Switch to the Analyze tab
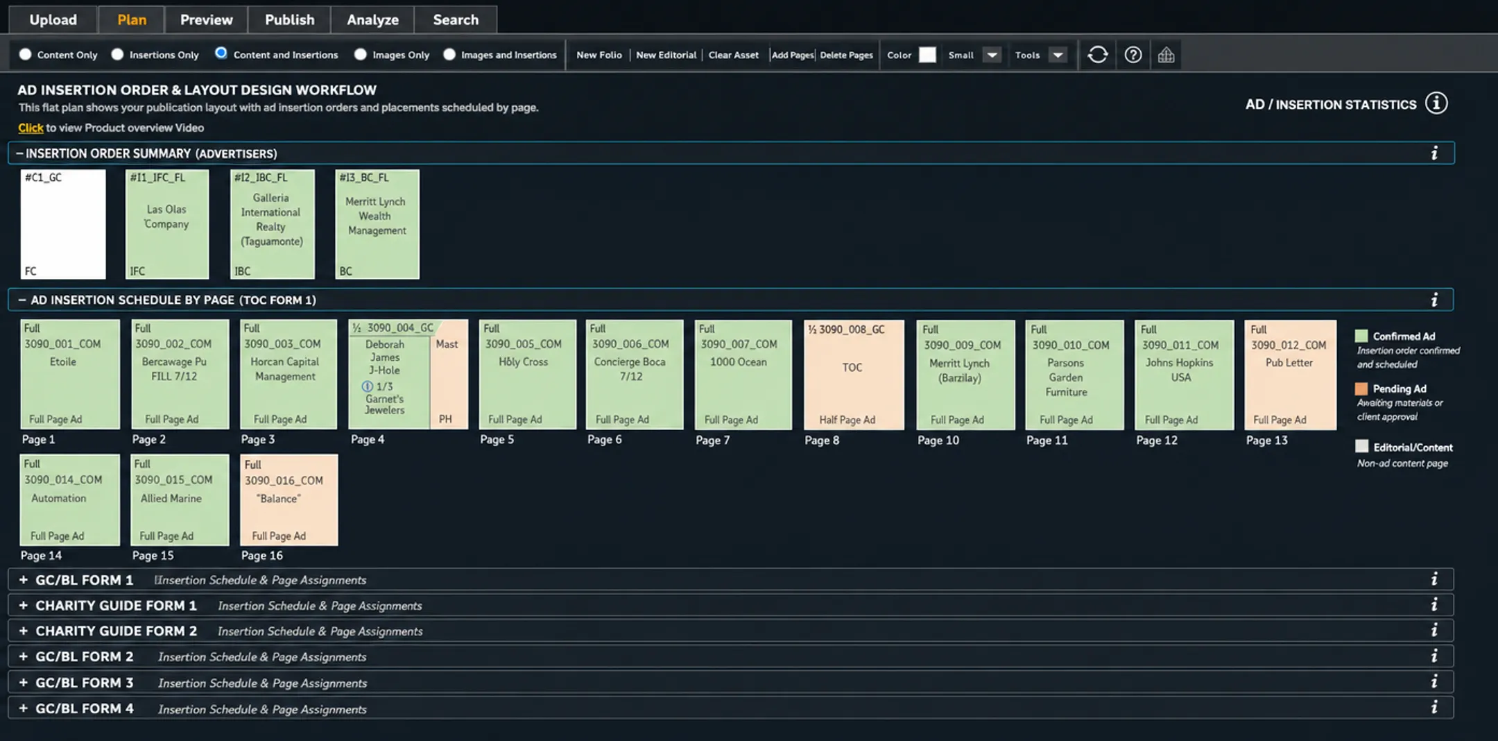1498x741 pixels. pyautogui.click(x=372, y=19)
